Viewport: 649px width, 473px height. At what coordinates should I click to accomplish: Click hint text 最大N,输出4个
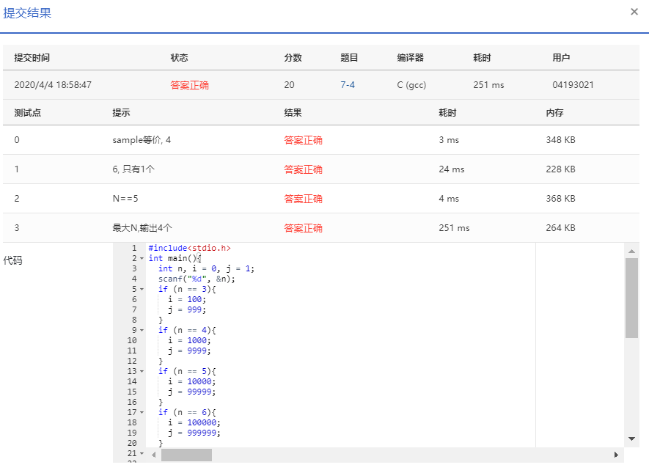pyautogui.click(x=142, y=228)
